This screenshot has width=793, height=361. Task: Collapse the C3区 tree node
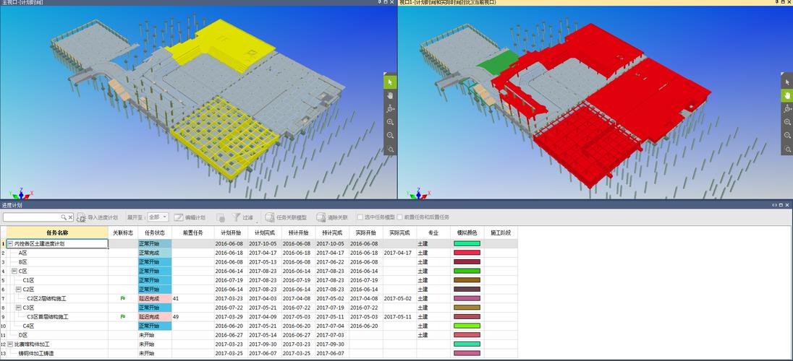[18, 308]
